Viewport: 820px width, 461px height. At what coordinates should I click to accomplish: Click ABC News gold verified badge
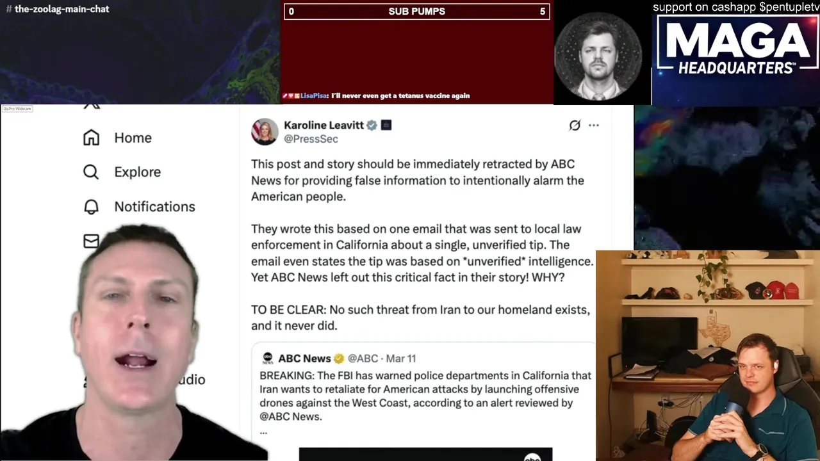click(339, 359)
